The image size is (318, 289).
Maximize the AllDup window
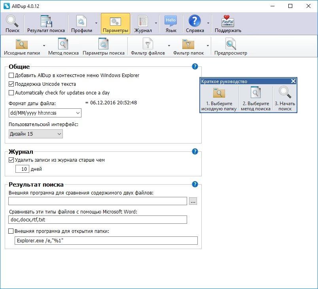[290, 6]
